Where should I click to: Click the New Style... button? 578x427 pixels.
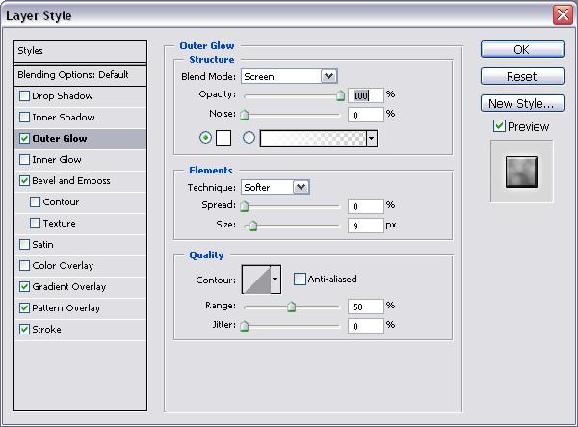[522, 103]
